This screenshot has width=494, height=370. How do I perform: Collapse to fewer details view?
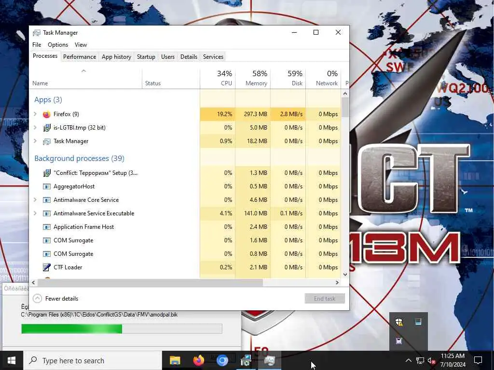point(55,299)
